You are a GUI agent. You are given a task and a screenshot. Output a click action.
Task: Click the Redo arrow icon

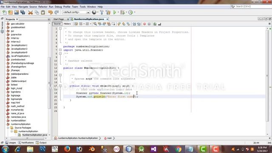tap(57, 12)
